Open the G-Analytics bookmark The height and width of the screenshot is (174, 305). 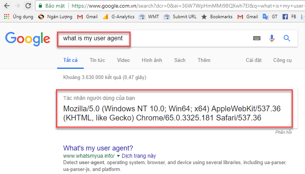click(x=119, y=17)
